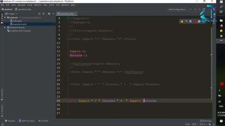Open File Explorer from the taskbar
Image resolution: width=225 pixels, height=126 pixels.
point(221,21)
